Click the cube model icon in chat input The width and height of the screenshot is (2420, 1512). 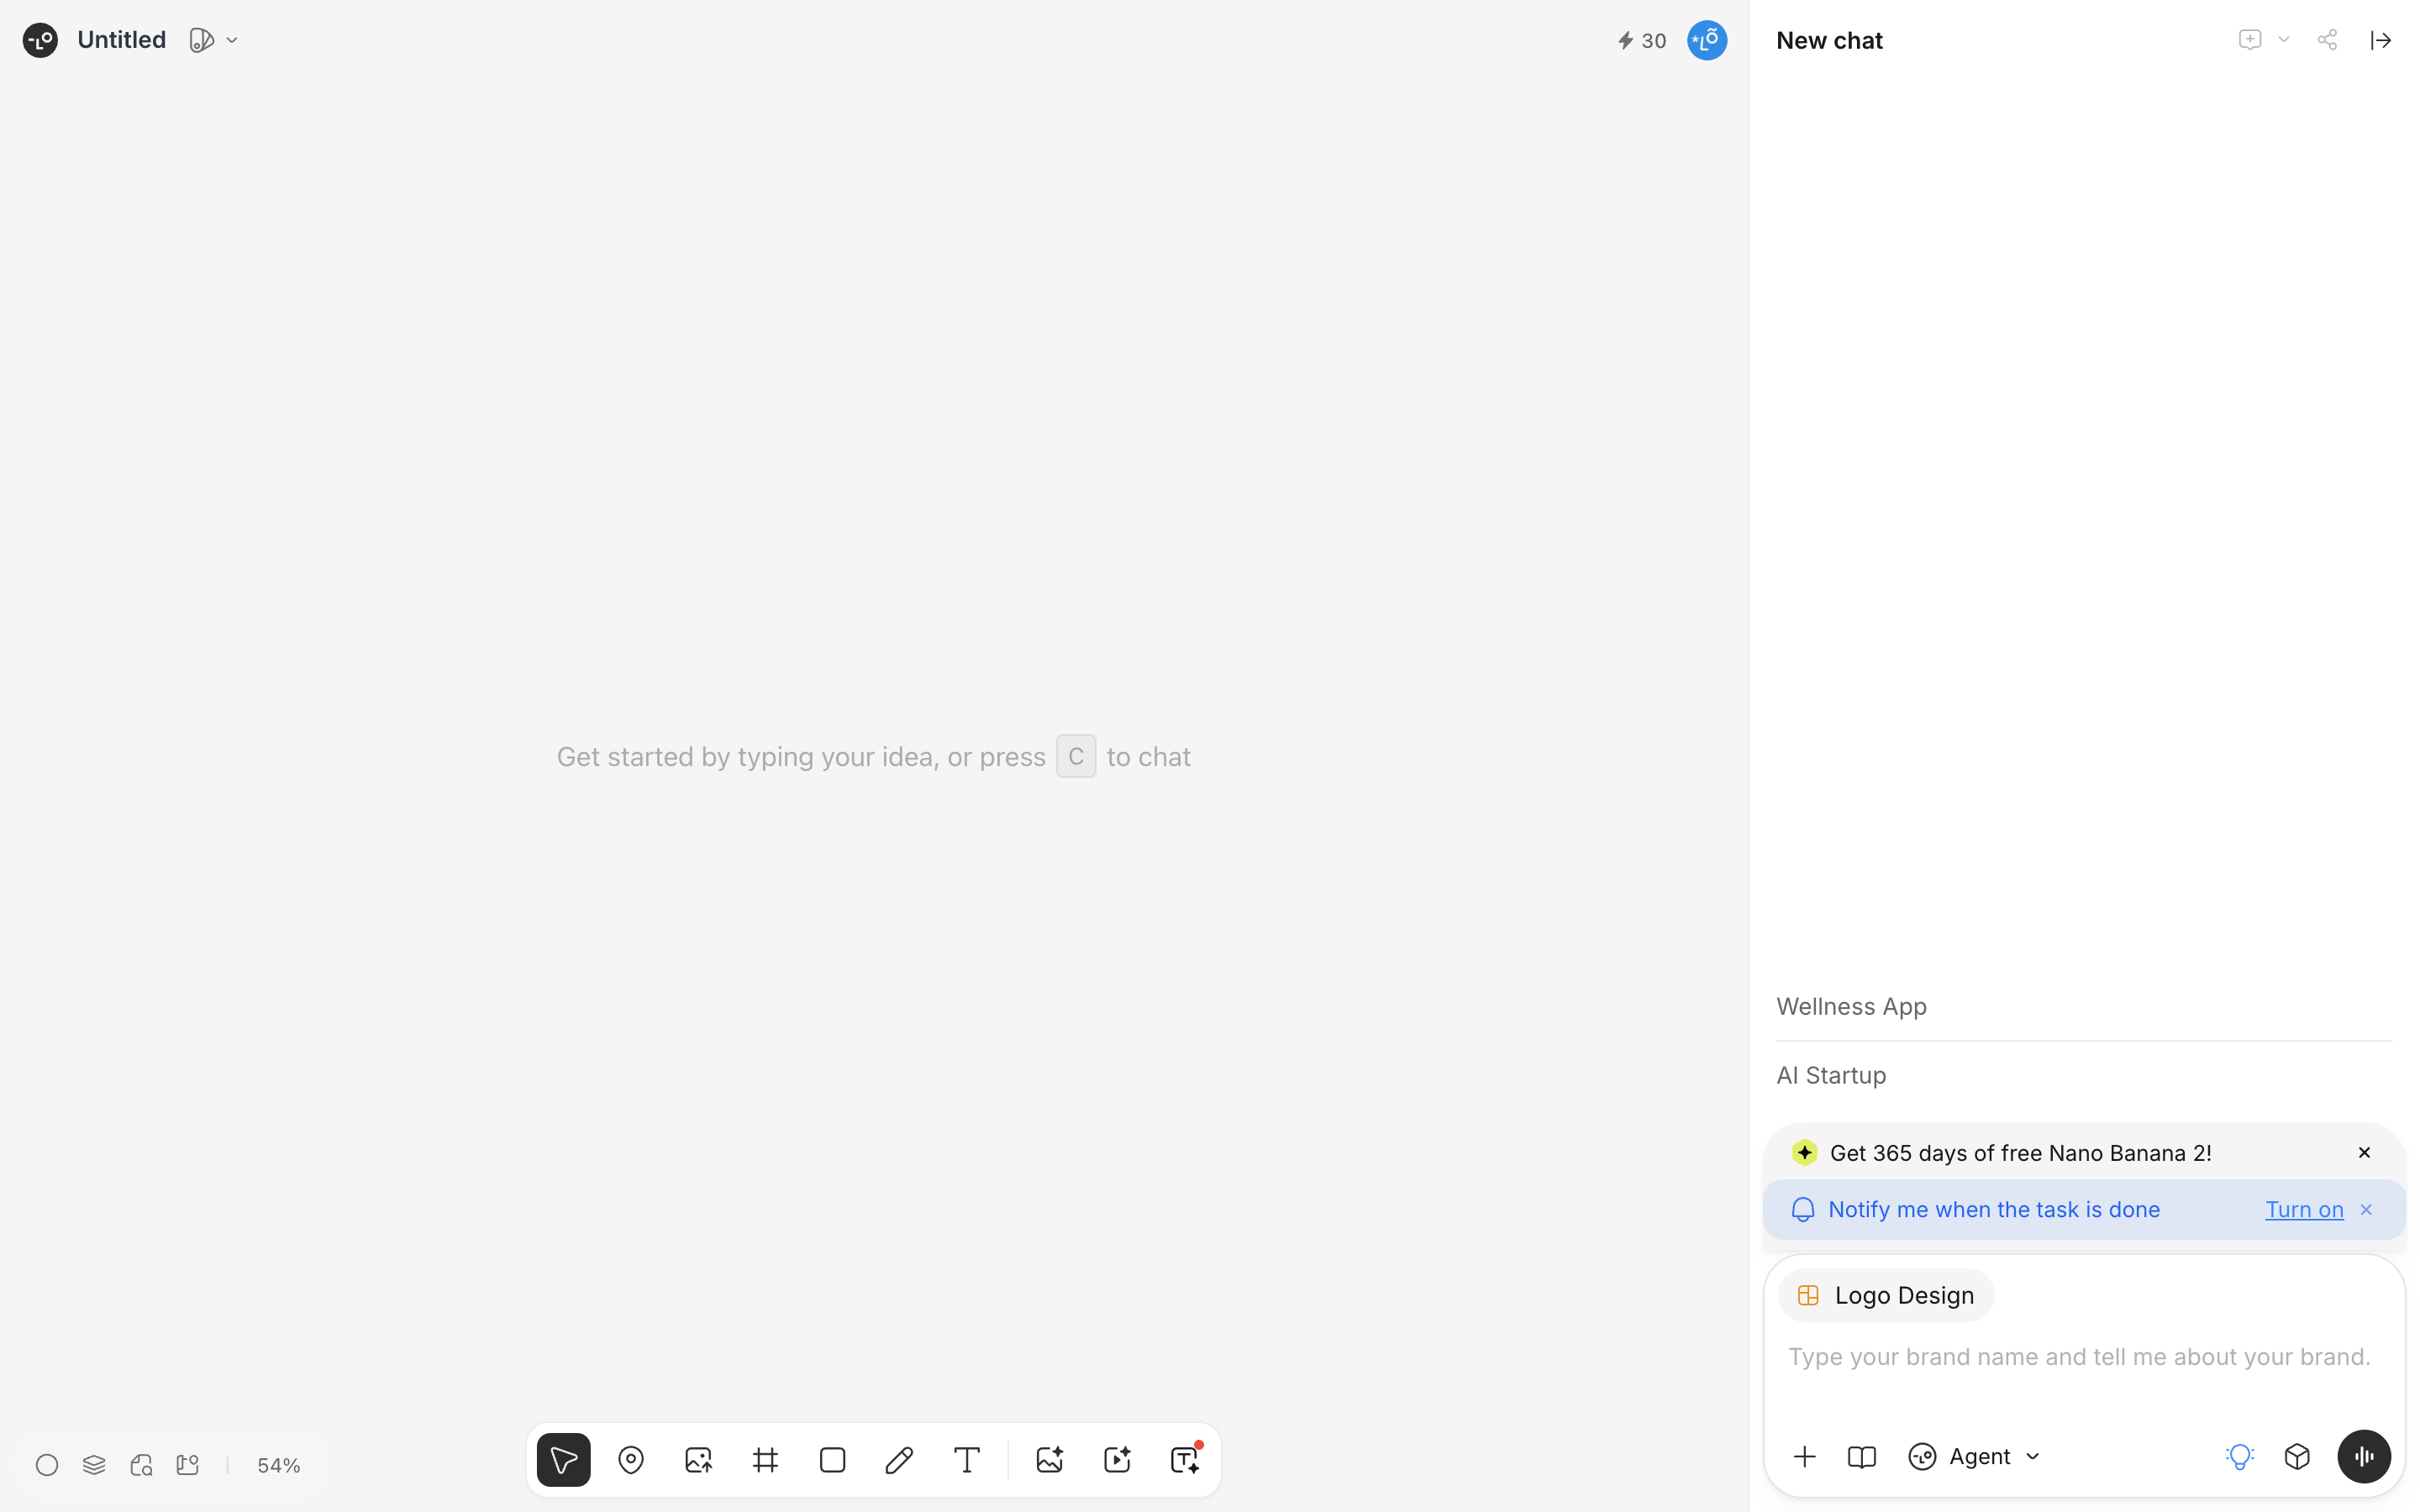(2298, 1457)
